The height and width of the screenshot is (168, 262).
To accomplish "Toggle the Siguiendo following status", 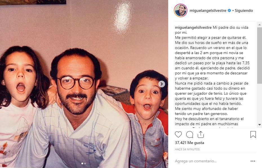I will 244,10.
